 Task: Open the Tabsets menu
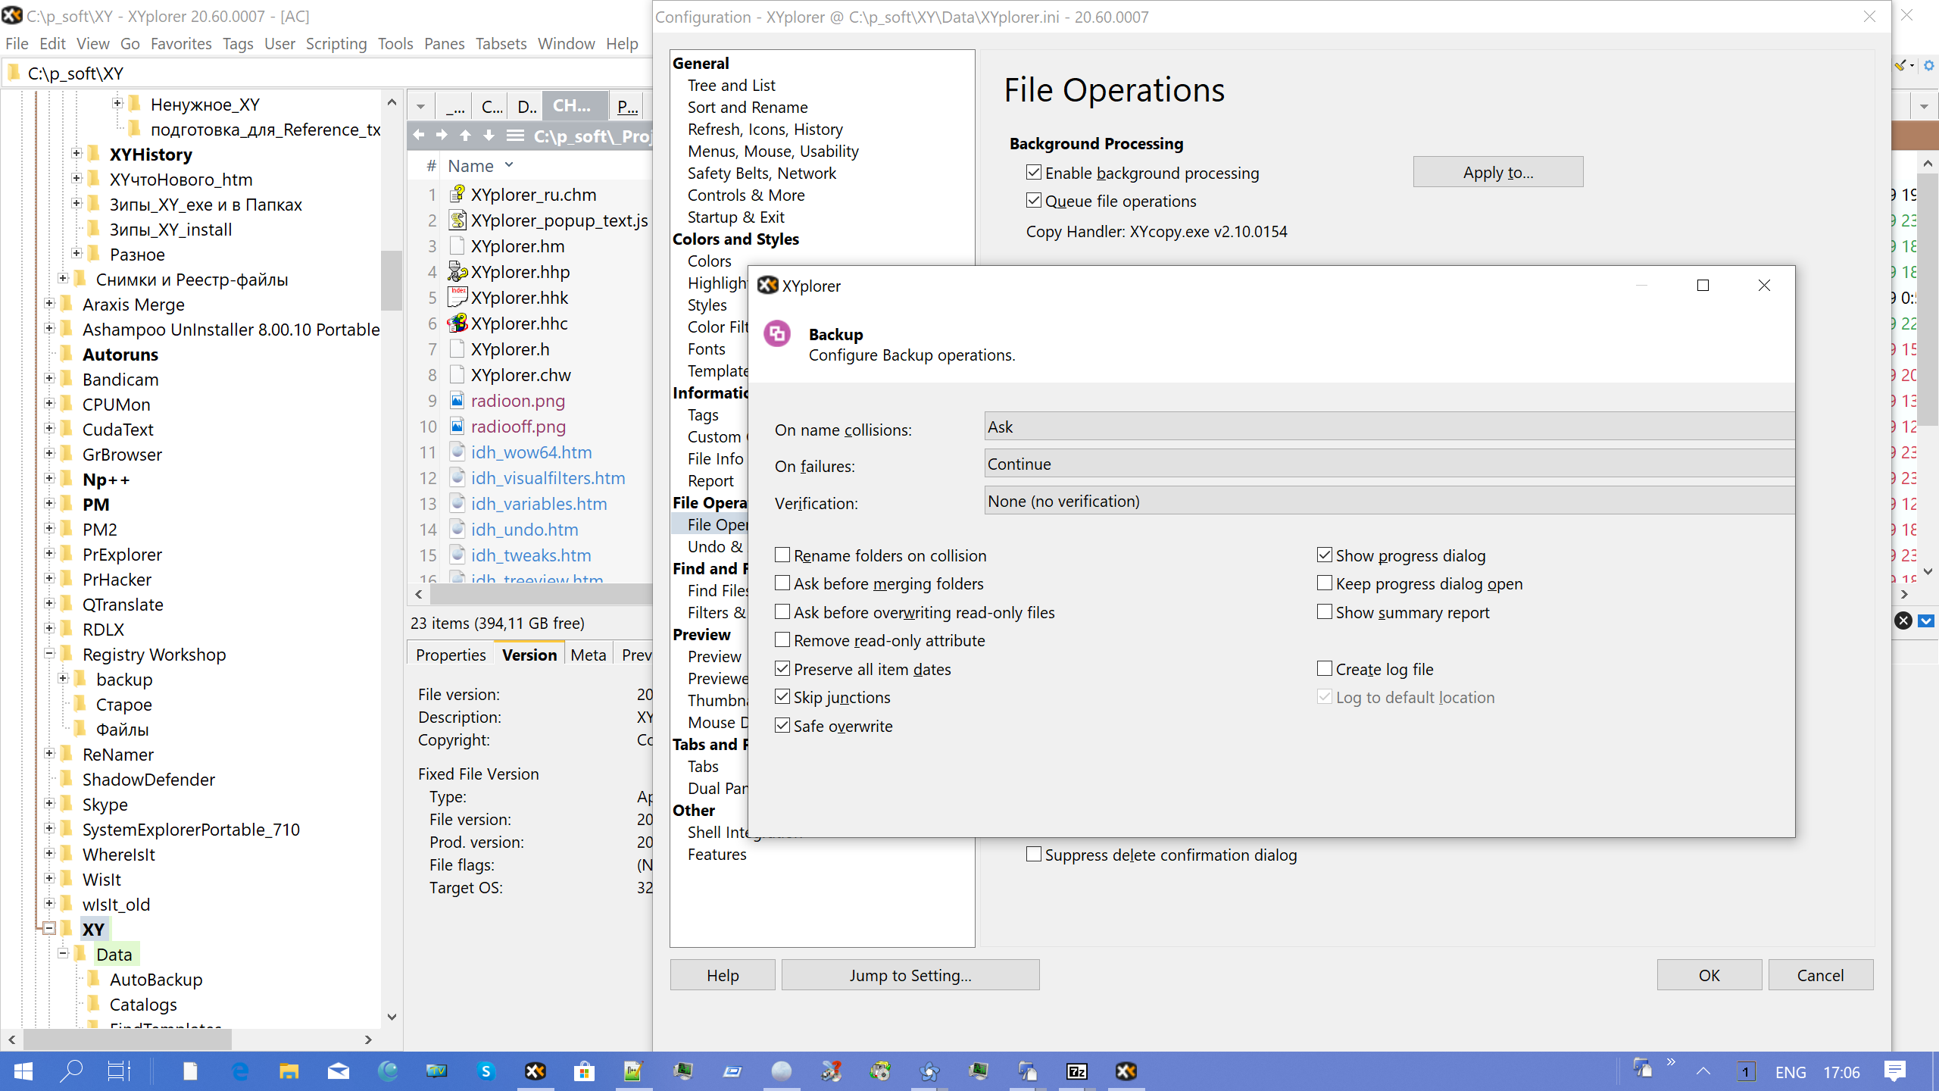point(501,44)
